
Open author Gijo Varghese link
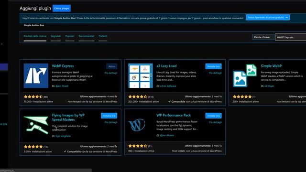[x=63, y=136]
